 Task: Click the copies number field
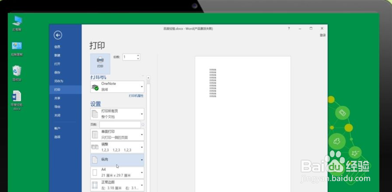129,57
